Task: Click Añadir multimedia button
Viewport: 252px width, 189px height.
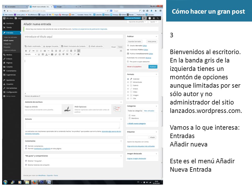Action: [x=33, y=46]
